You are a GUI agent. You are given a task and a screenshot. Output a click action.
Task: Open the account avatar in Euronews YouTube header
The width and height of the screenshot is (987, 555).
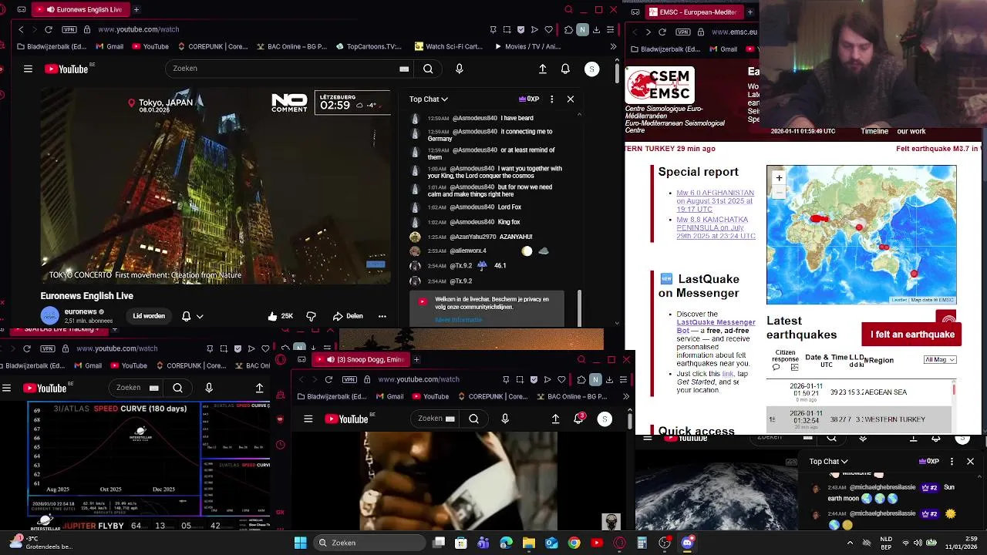click(x=591, y=69)
